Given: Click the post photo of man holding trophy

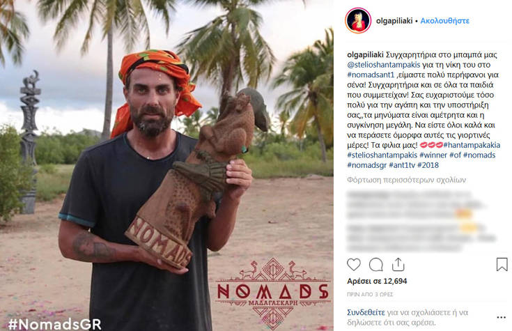Looking at the screenshot, I should tap(166, 165).
